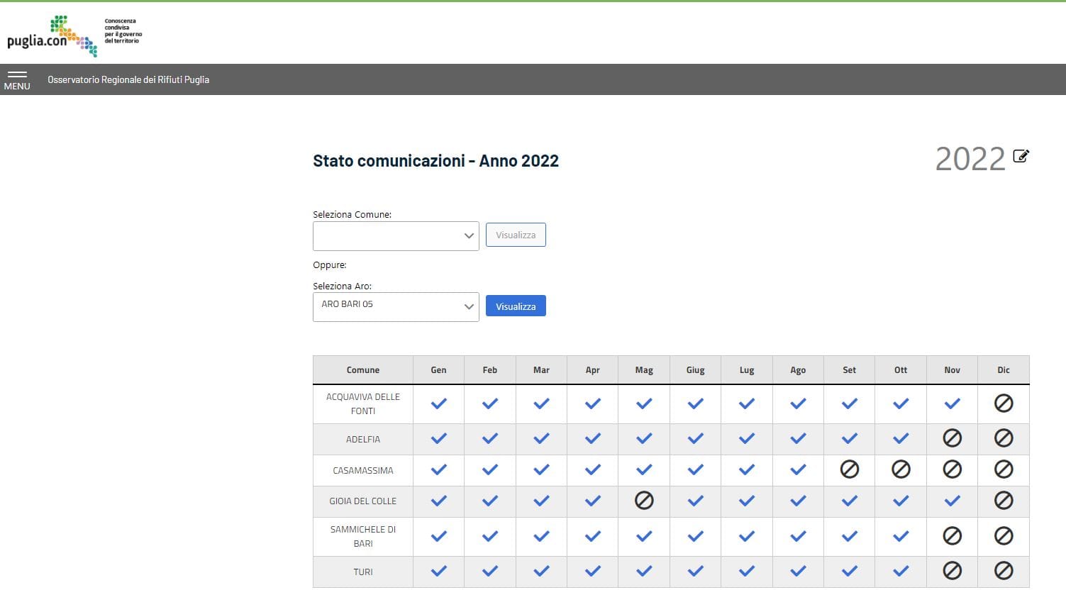
Task: Click Casamassima Set blocked icon
Action: 850,469
